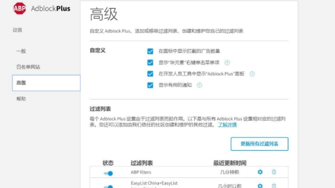
Task: Open info tooltip for useful notifications option
Action: [x=199, y=85]
